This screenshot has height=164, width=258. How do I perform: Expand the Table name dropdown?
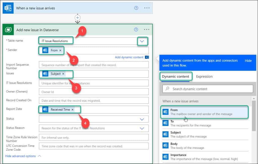[142, 41]
